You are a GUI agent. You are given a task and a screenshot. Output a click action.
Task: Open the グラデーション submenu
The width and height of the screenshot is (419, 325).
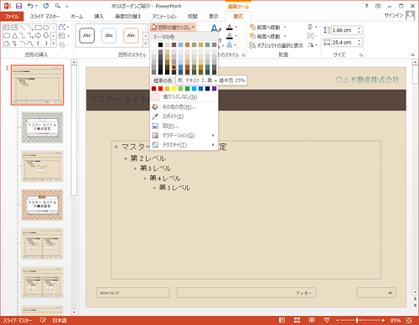pos(184,136)
